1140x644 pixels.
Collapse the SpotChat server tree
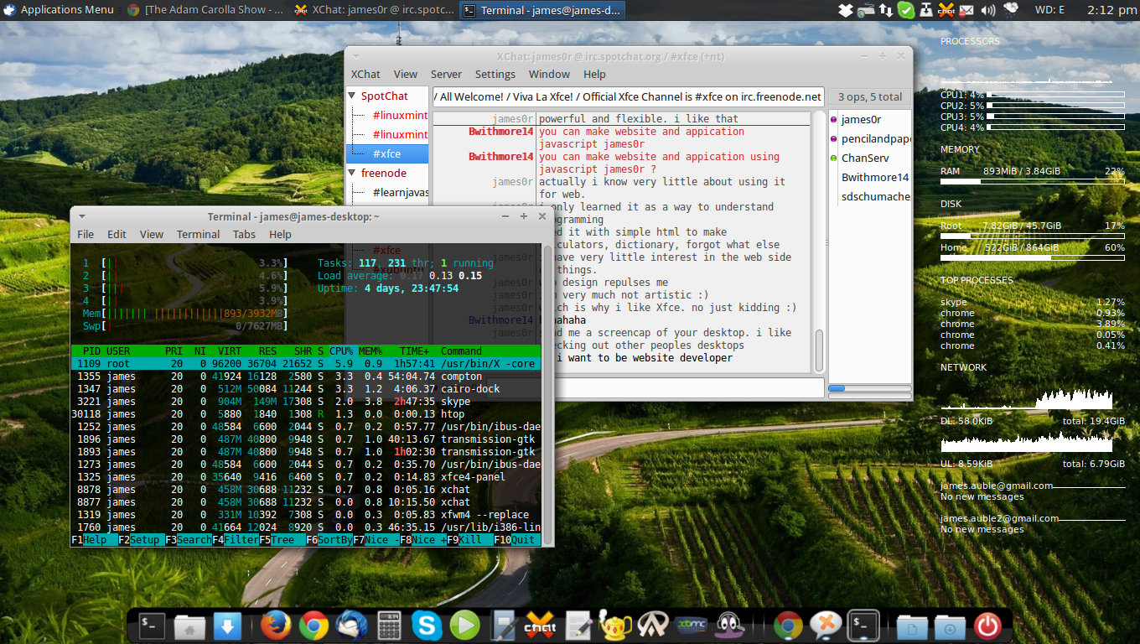point(353,96)
